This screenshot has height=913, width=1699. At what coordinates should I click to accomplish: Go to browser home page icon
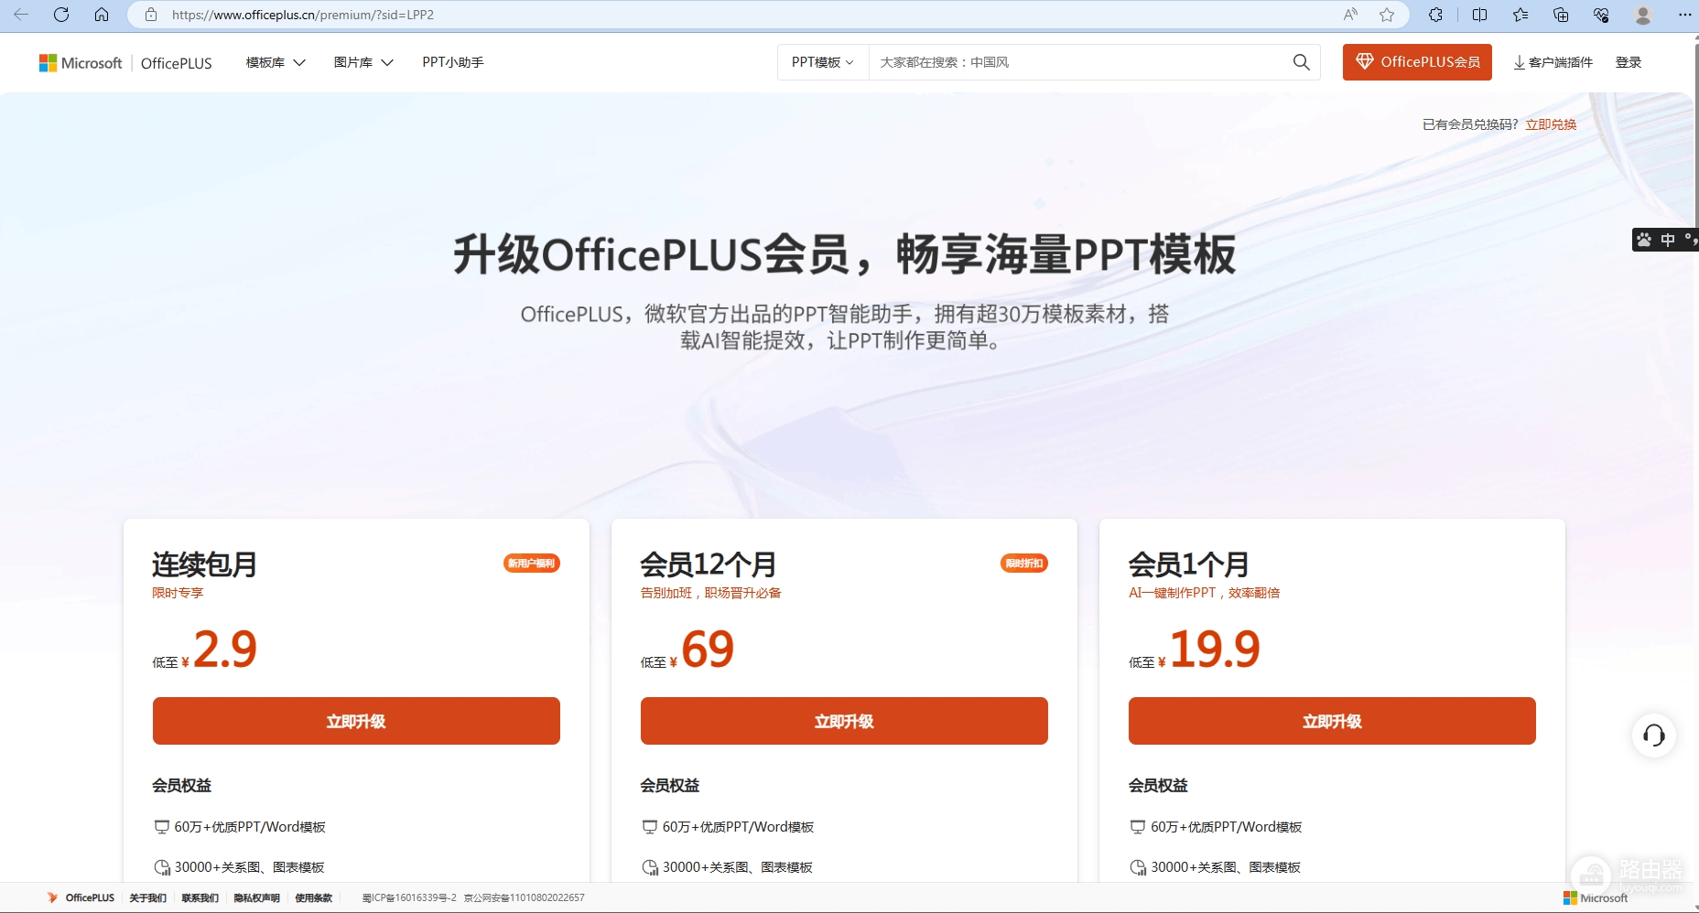click(102, 15)
